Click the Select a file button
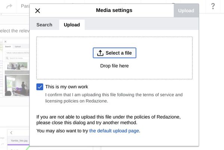 pos(115,53)
